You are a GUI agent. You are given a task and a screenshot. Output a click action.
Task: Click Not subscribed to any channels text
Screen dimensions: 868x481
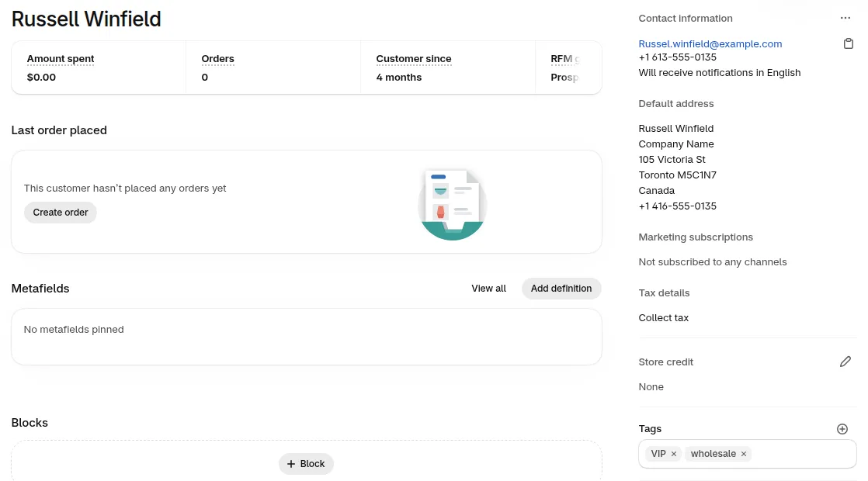click(x=713, y=262)
